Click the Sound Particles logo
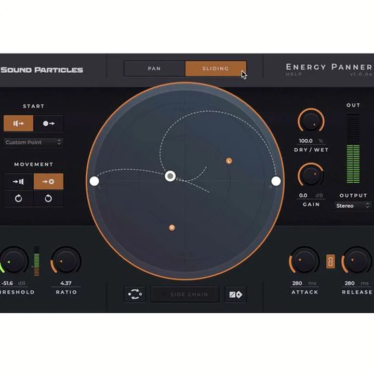Screen dimensions: 374x374 (x=42, y=70)
